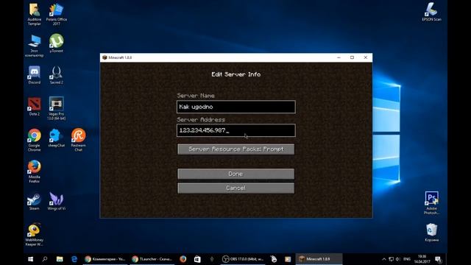The width and height of the screenshot is (471, 265).
Task: Select the This PC desktop icon
Action: [35, 46]
